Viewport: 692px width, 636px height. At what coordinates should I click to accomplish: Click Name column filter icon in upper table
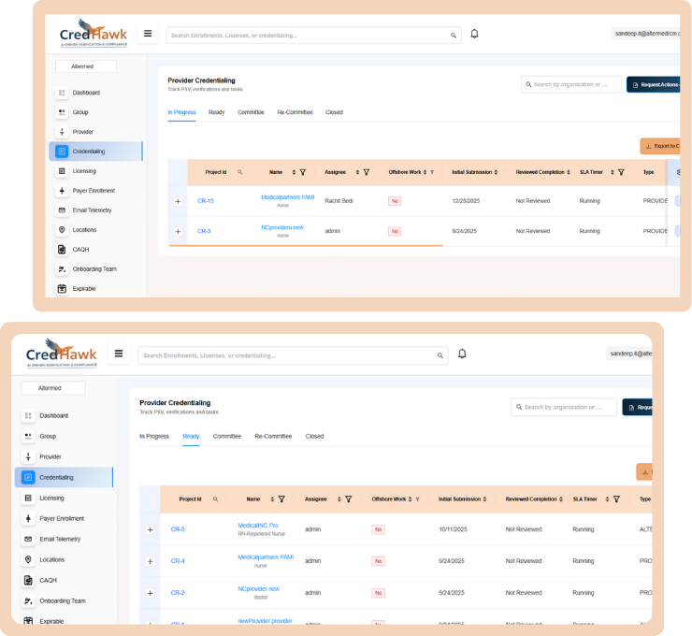coord(303,172)
